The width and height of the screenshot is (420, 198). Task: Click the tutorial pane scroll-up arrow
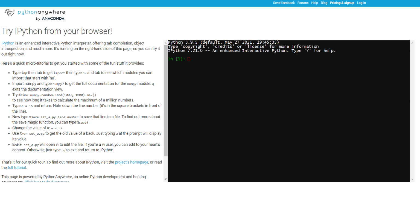click(165, 43)
